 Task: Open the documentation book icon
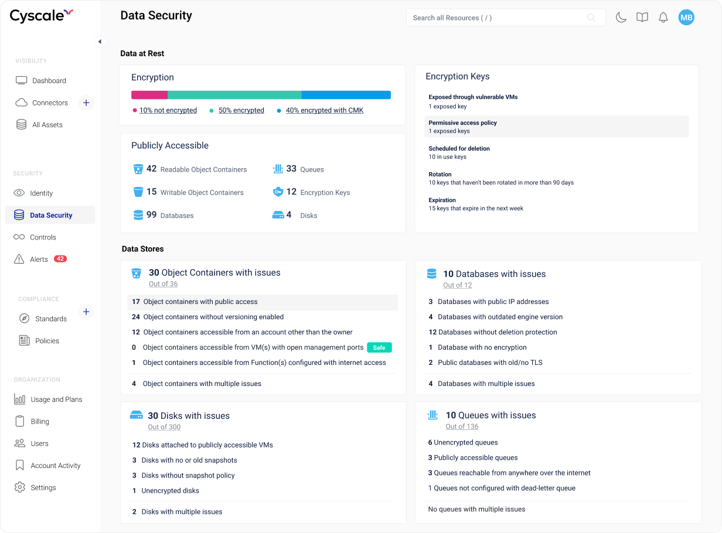coord(642,18)
